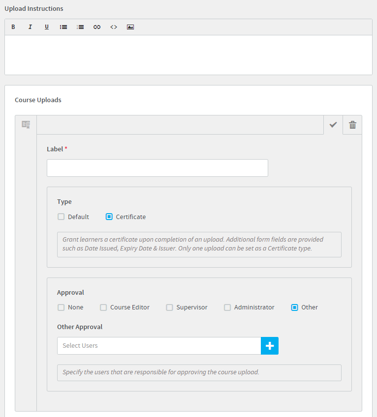377x417 pixels.
Task: Insert an image via the picture icon
Action: tap(130, 27)
